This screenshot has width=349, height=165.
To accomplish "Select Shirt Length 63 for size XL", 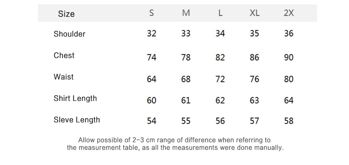I will coord(254,100).
